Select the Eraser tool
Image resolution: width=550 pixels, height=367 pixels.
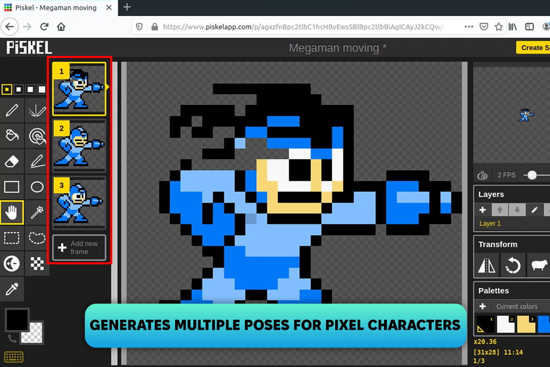coord(12,161)
